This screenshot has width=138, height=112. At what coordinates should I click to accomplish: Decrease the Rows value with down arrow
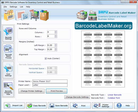[x=56, y=37]
